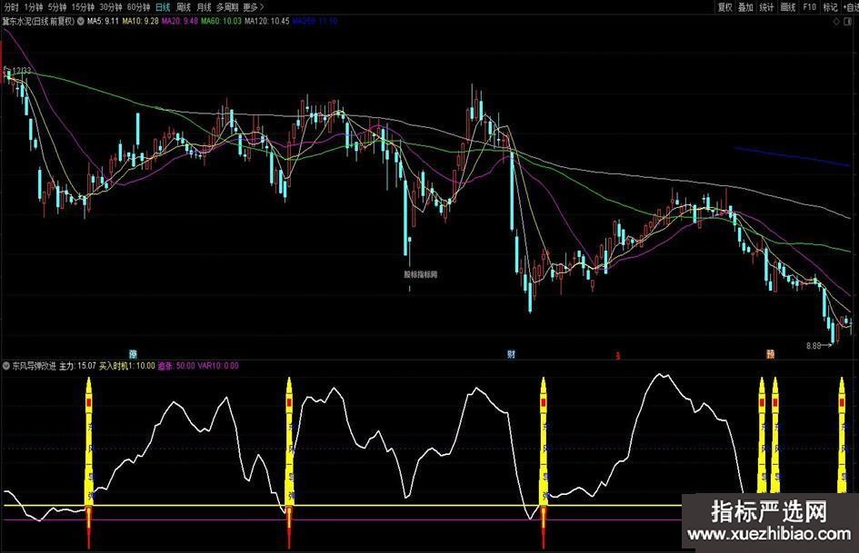
Task: Select the 30分钟 period tab
Action: tap(110, 7)
